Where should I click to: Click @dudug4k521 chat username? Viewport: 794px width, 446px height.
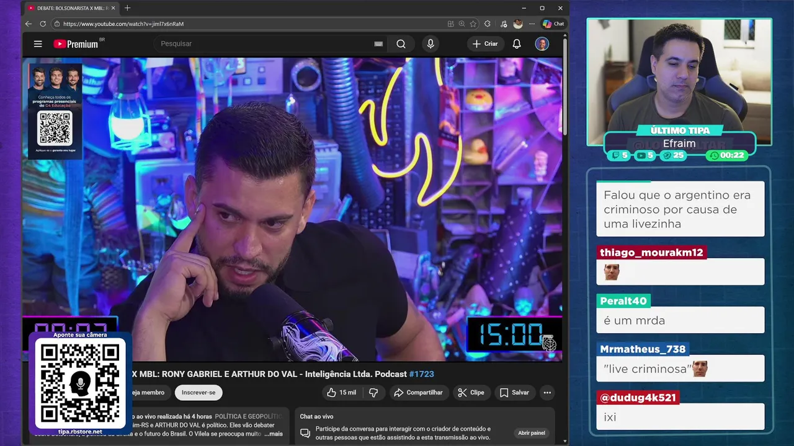[638, 398]
